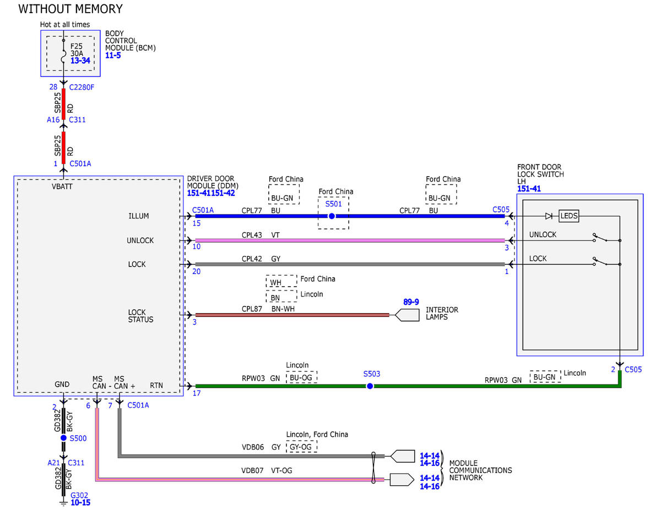Click the MODULE COMMUNICATIONS NETWORK label
Screen dimensions: 661x510
[x=480, y=470]
